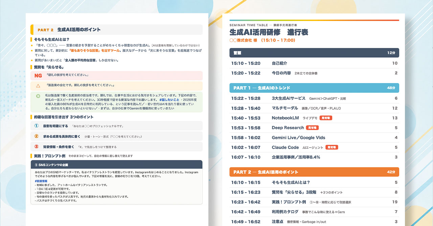Click the 15:28 - 15:40 time cell
Image resolution: width=433 pixels, height=226 pixels.
tap(246, 108)
